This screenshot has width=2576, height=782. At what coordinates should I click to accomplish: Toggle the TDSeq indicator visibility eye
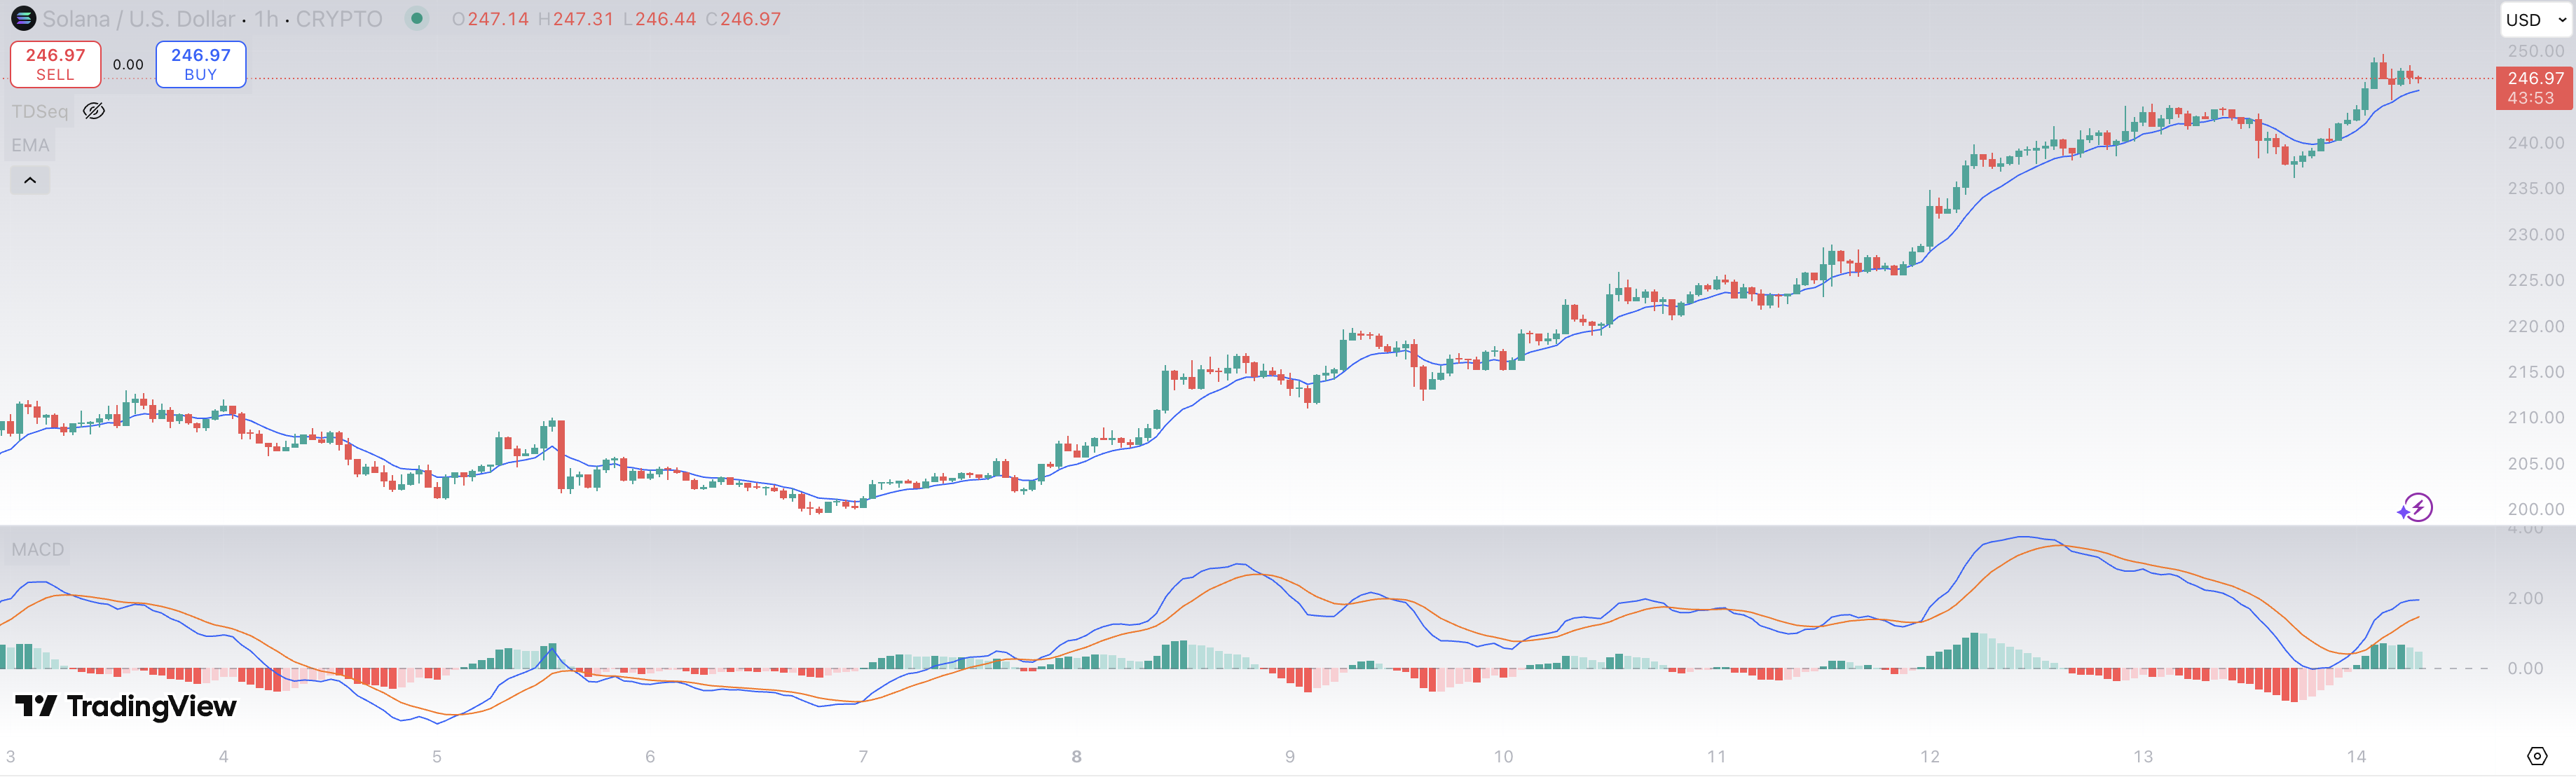94,111
